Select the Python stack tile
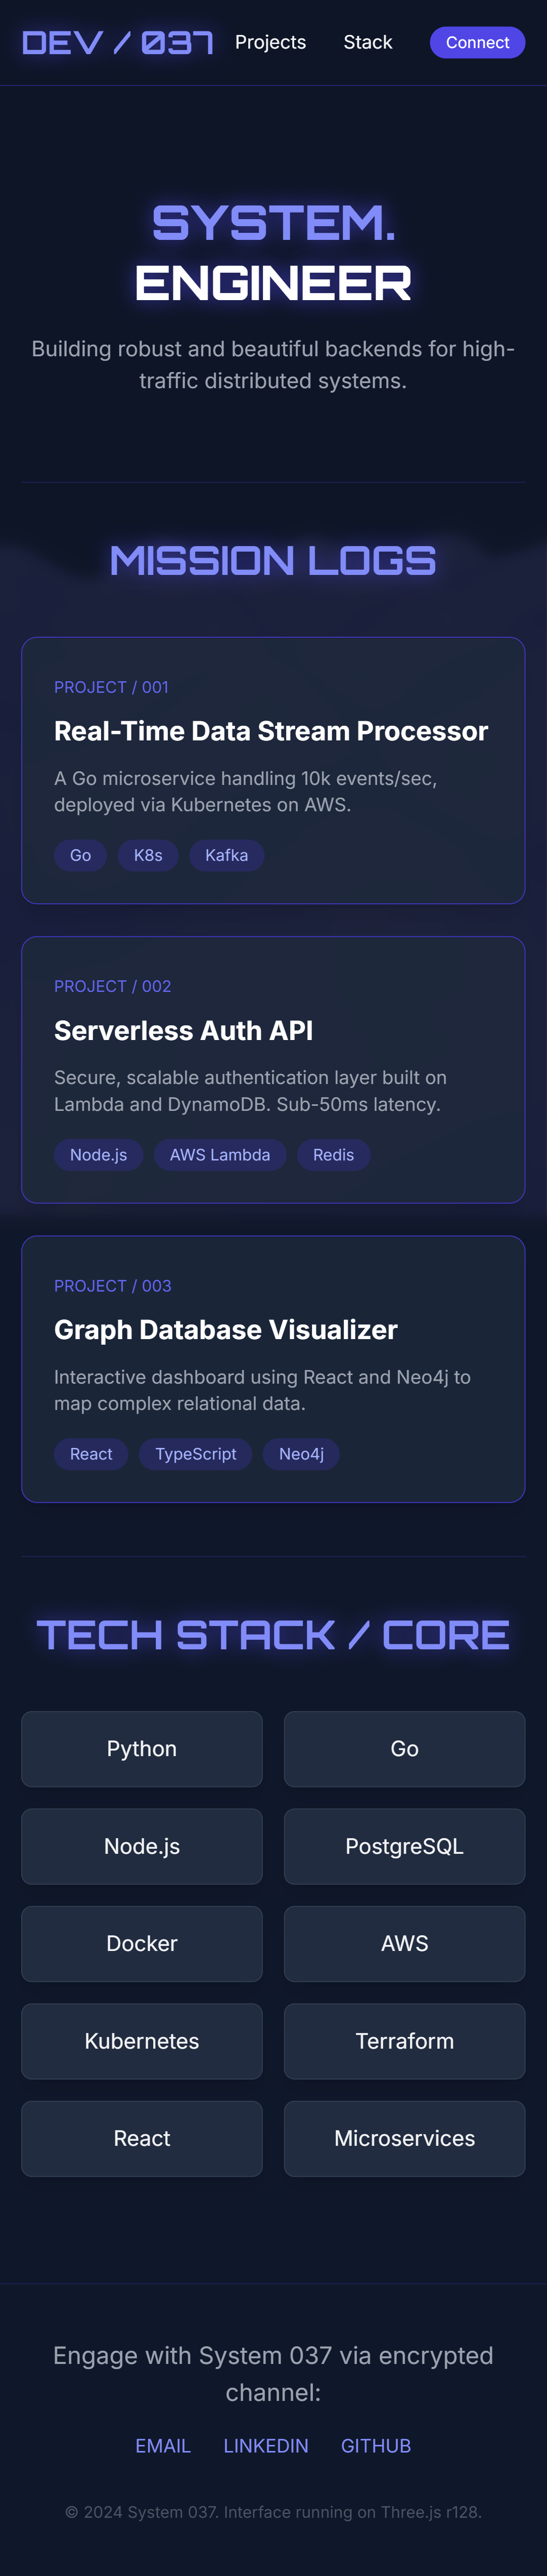547x2576 pixels. pos(142,1748)
